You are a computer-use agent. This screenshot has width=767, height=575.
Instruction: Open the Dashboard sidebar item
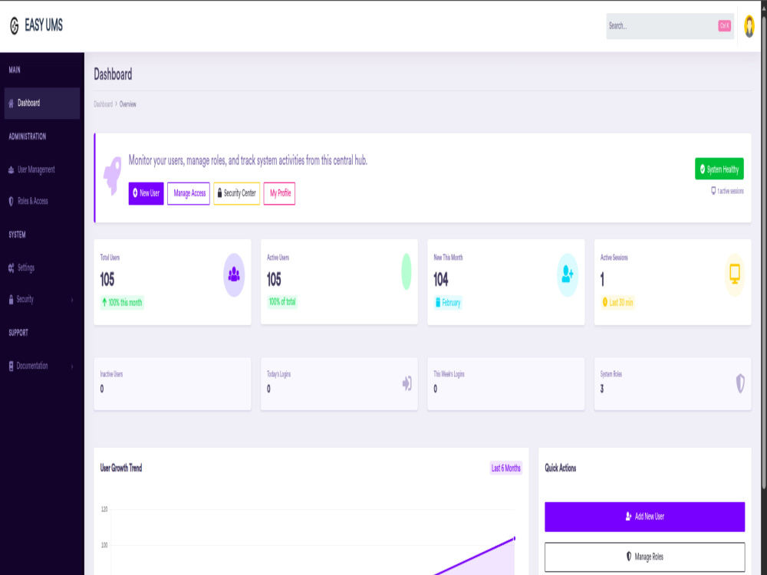(x=42, y=103)
